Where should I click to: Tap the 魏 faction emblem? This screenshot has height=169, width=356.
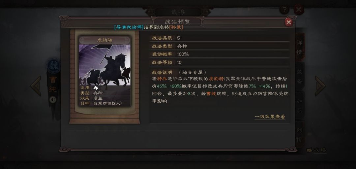(54, 65)
